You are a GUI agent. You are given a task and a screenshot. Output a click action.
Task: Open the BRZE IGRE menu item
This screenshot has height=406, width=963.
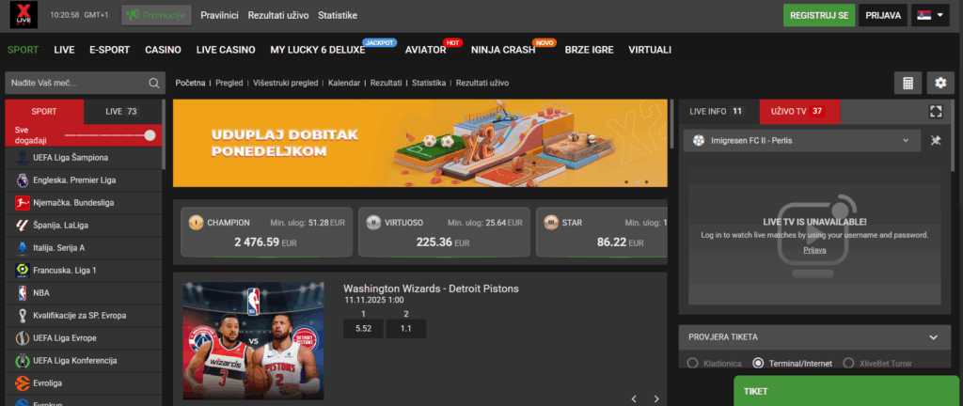(589, 51)
